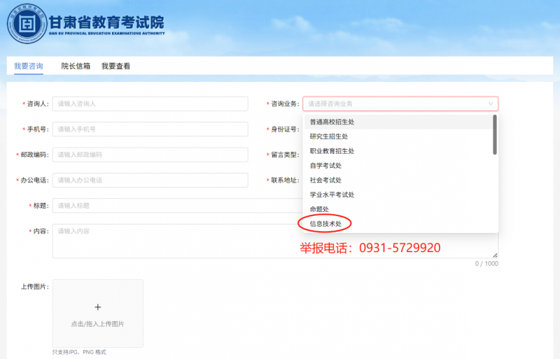Switch to the 我要咨询 tab

29,66
